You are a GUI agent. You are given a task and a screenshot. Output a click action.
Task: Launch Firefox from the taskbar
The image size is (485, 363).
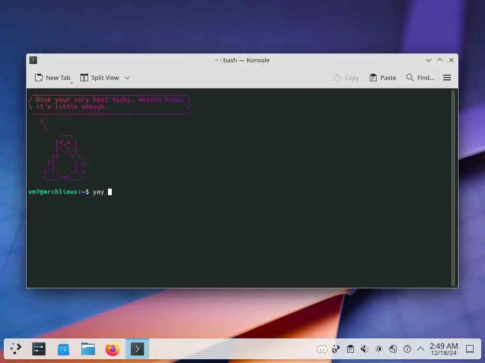[113, 349]
